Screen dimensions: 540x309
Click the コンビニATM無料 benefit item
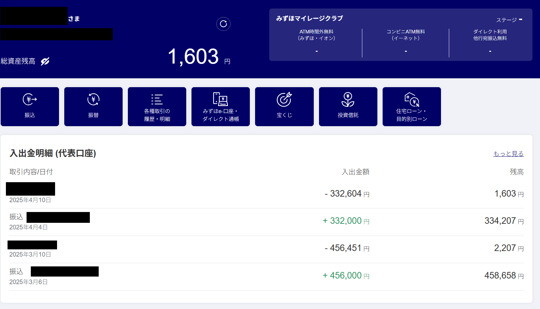406,35
